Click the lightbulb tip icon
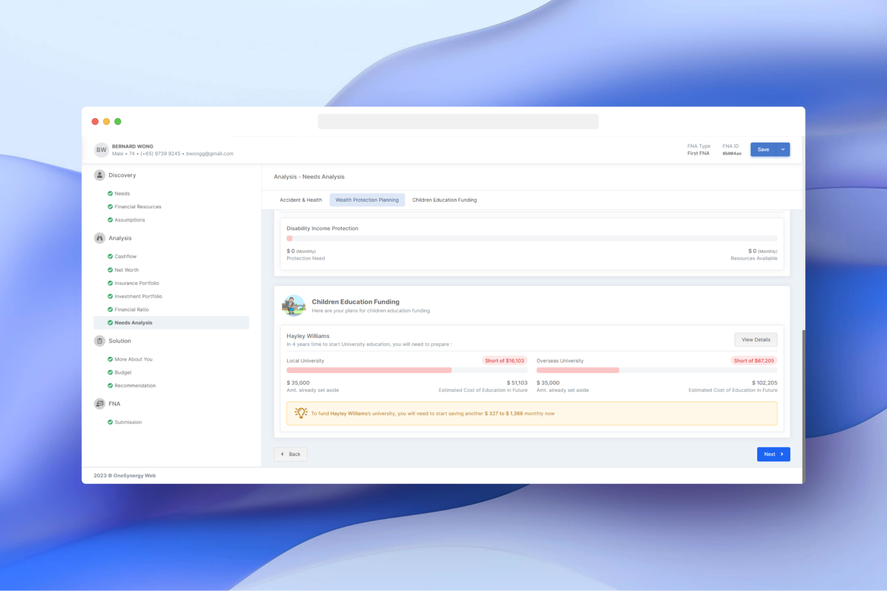Image resolution: width=887 pixels, height=591 pixels. point(301,413)
